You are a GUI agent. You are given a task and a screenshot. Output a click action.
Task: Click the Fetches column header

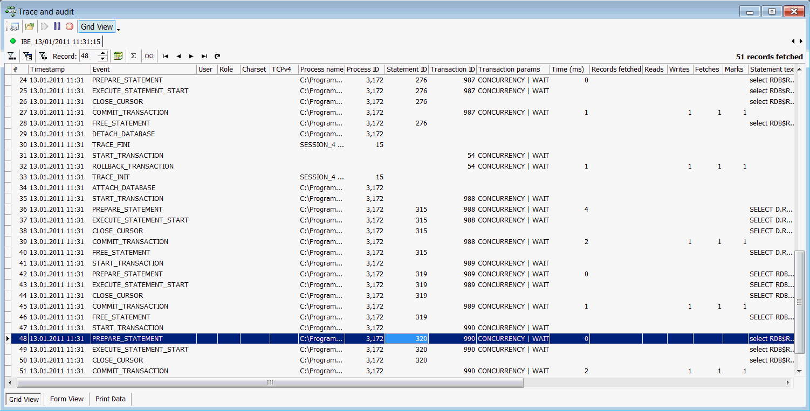coord(708,69)
